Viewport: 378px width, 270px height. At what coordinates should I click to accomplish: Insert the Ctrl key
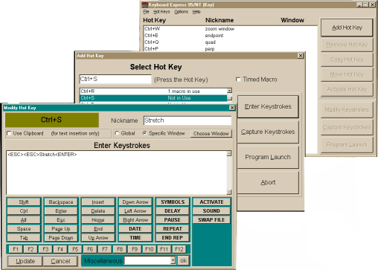coord(24,211)
